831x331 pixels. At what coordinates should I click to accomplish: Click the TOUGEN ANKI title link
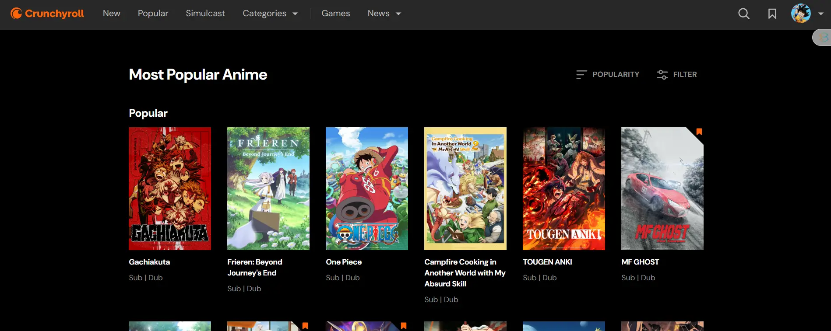547,262
